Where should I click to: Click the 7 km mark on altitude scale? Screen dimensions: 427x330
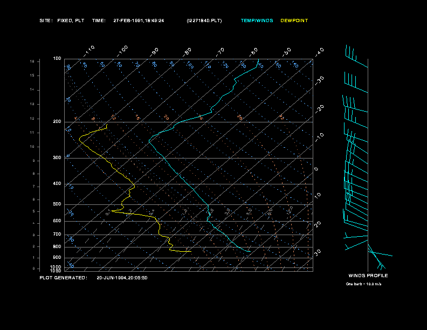point(34,187)
